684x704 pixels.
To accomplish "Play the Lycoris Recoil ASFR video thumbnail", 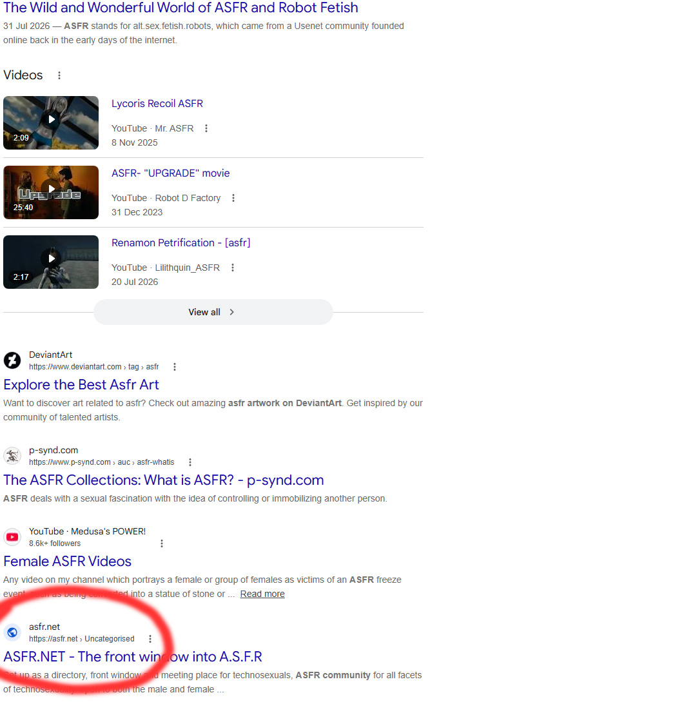I will coord(51,122).
